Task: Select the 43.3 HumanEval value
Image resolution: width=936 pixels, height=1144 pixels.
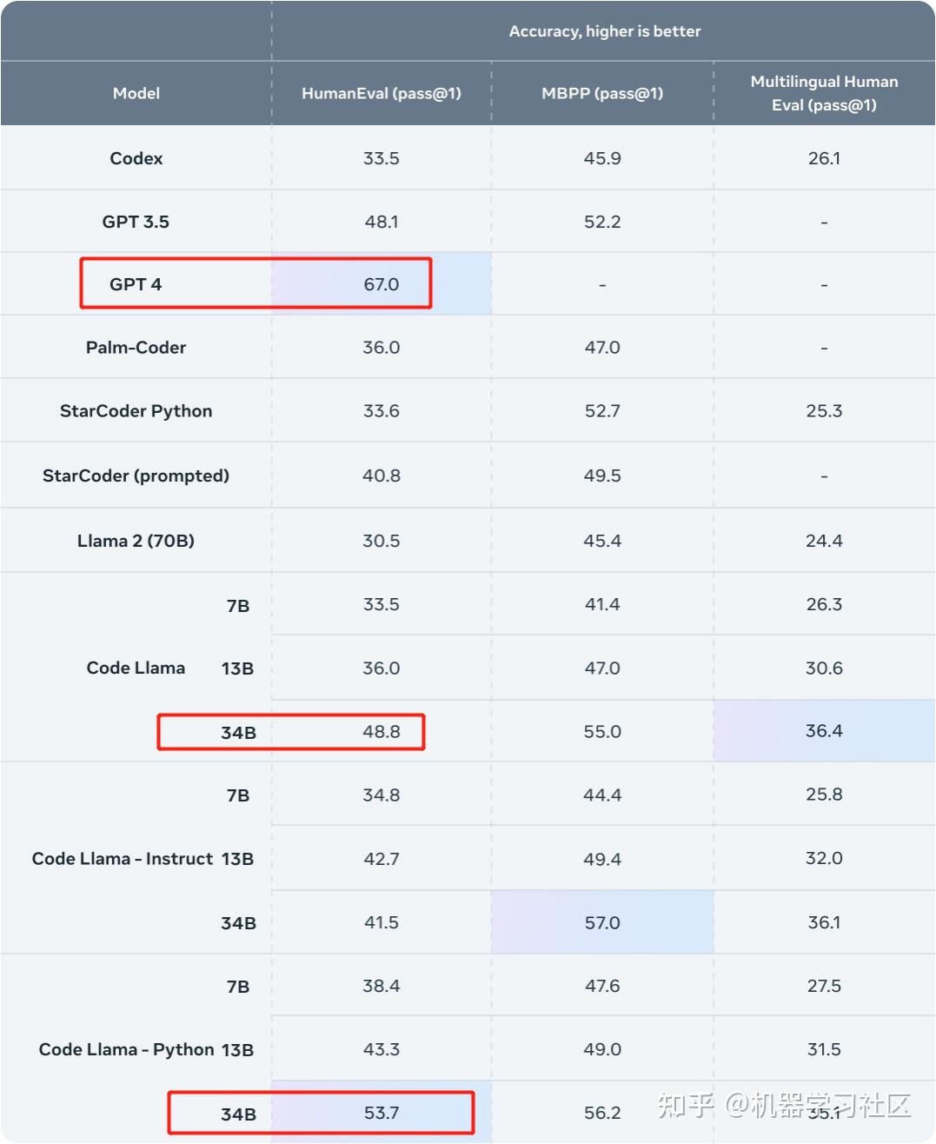Action: tap(382, 1049)
